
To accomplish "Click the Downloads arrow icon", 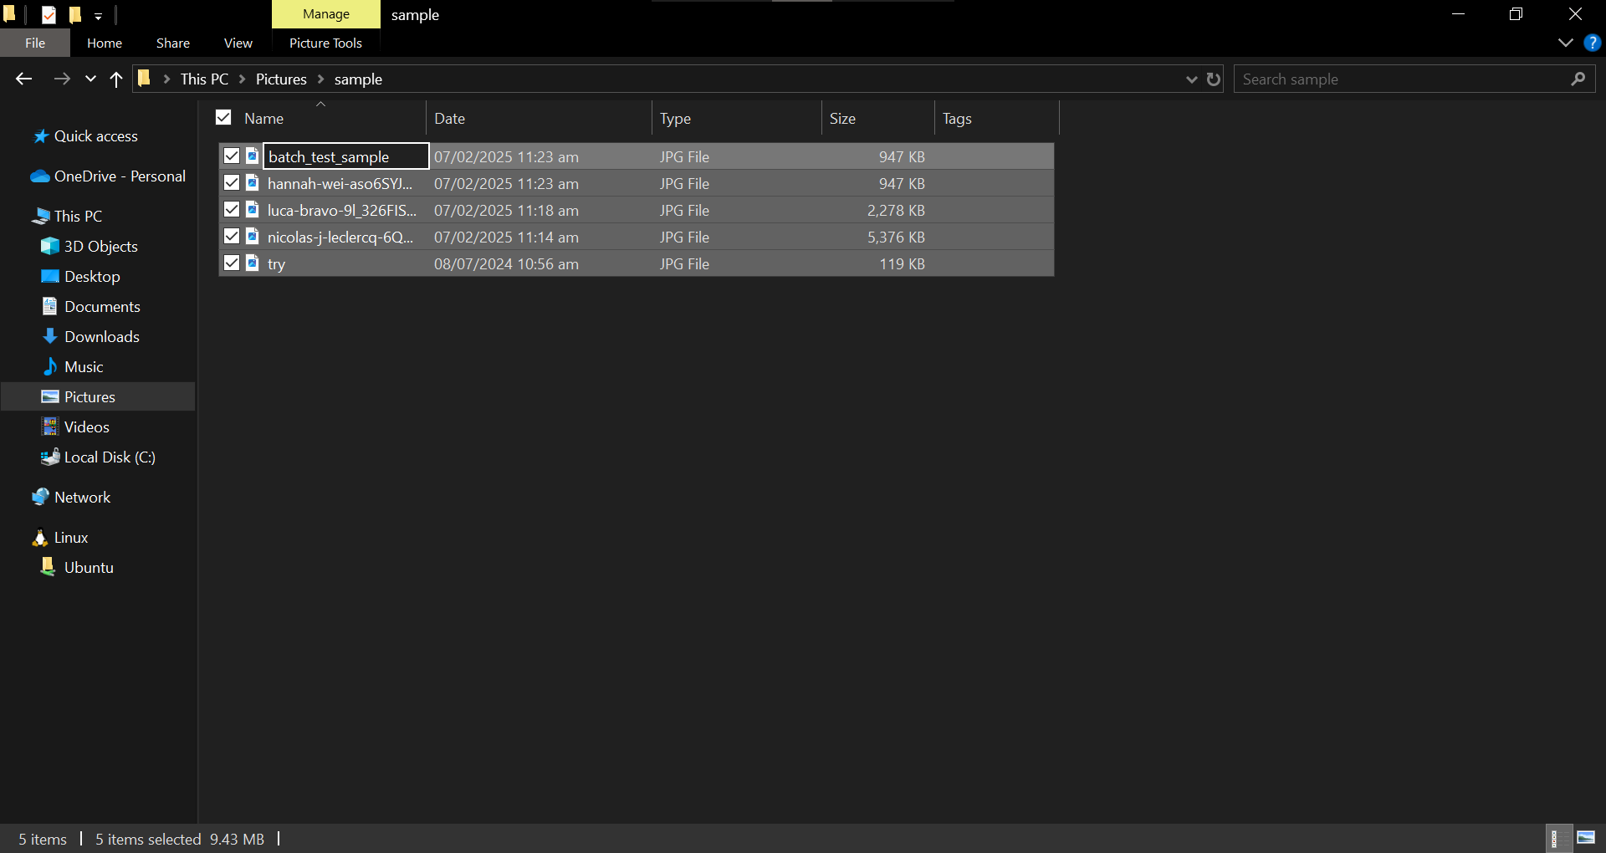I will (50, 336).
